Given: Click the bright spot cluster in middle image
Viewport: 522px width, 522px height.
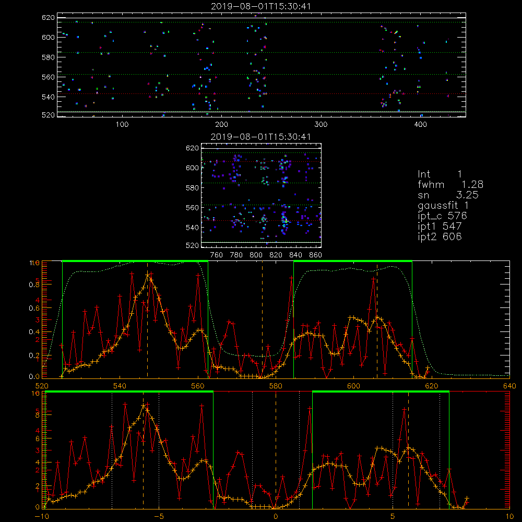Looking at the screenshot, I should (284, 220).
